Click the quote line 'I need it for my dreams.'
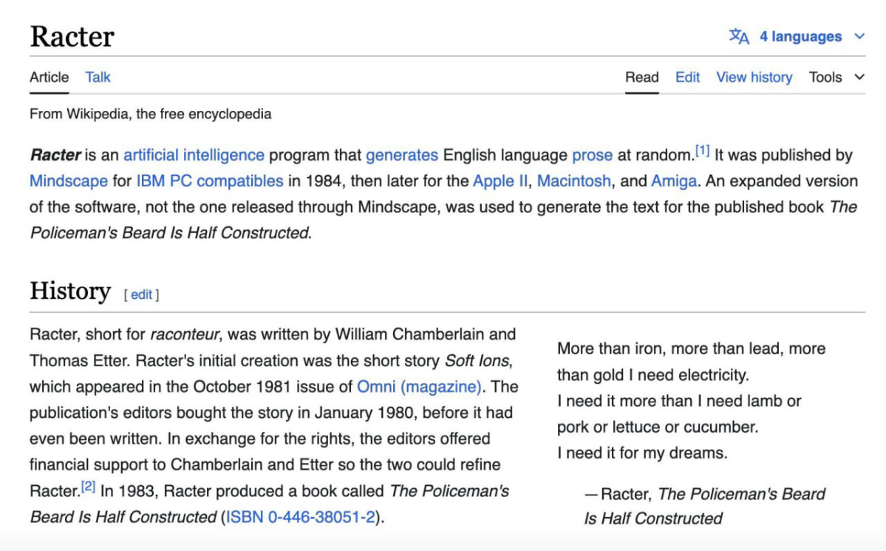 click(642, 453)
